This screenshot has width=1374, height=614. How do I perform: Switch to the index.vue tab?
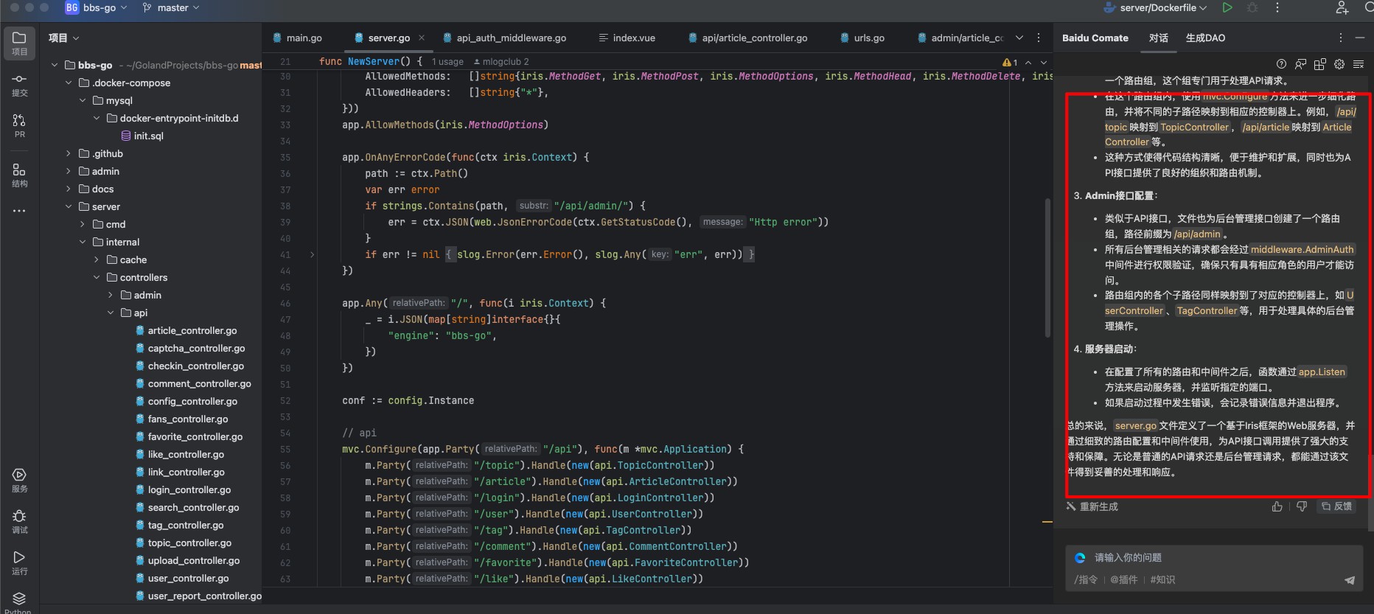tap(627, 38)
